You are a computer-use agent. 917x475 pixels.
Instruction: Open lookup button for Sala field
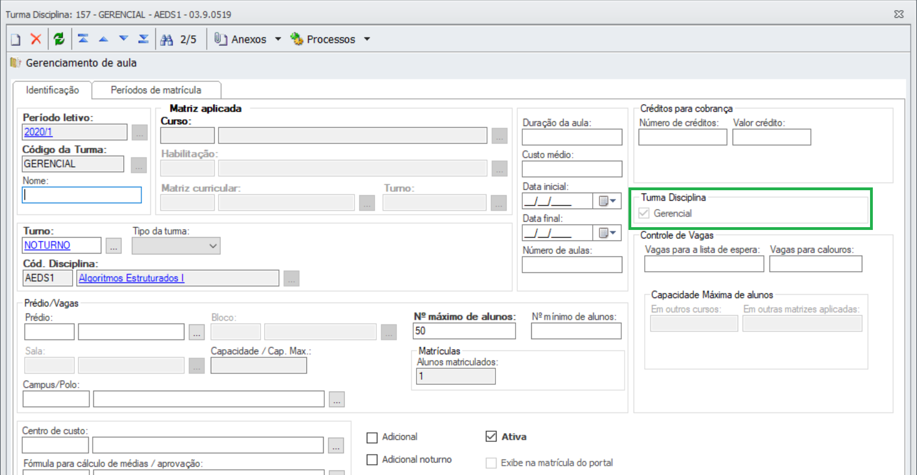(x=196, y=366)
